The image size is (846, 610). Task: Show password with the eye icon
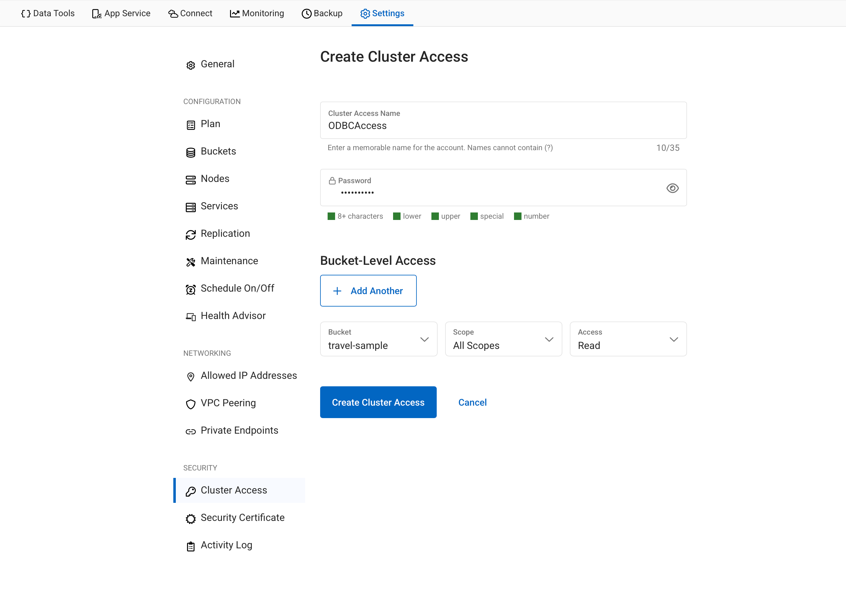point(672,188)
